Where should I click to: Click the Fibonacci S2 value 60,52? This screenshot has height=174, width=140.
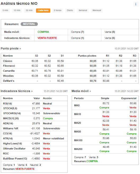[x=48, y=66]
